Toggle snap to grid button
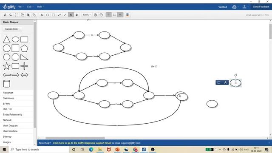Image resolution: width=272 pixels, height=153 pixels. point(114,15)
